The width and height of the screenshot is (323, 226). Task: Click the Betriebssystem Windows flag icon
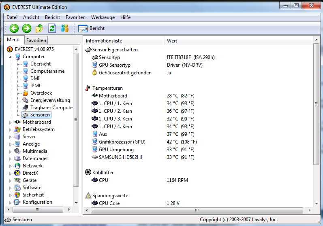[17, 129]
